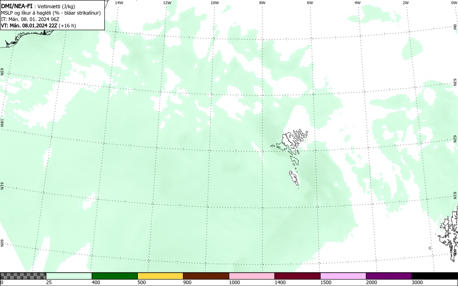This screenshot has width=458, height=286.
Task: Click the "Veltimætti (J/kg)" label
Action: point(56,7)
